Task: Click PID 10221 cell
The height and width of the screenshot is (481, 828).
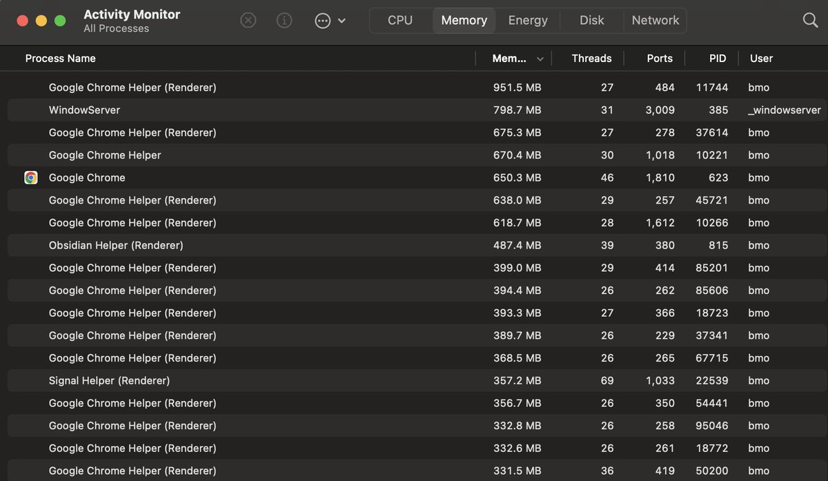Action: 712,155
